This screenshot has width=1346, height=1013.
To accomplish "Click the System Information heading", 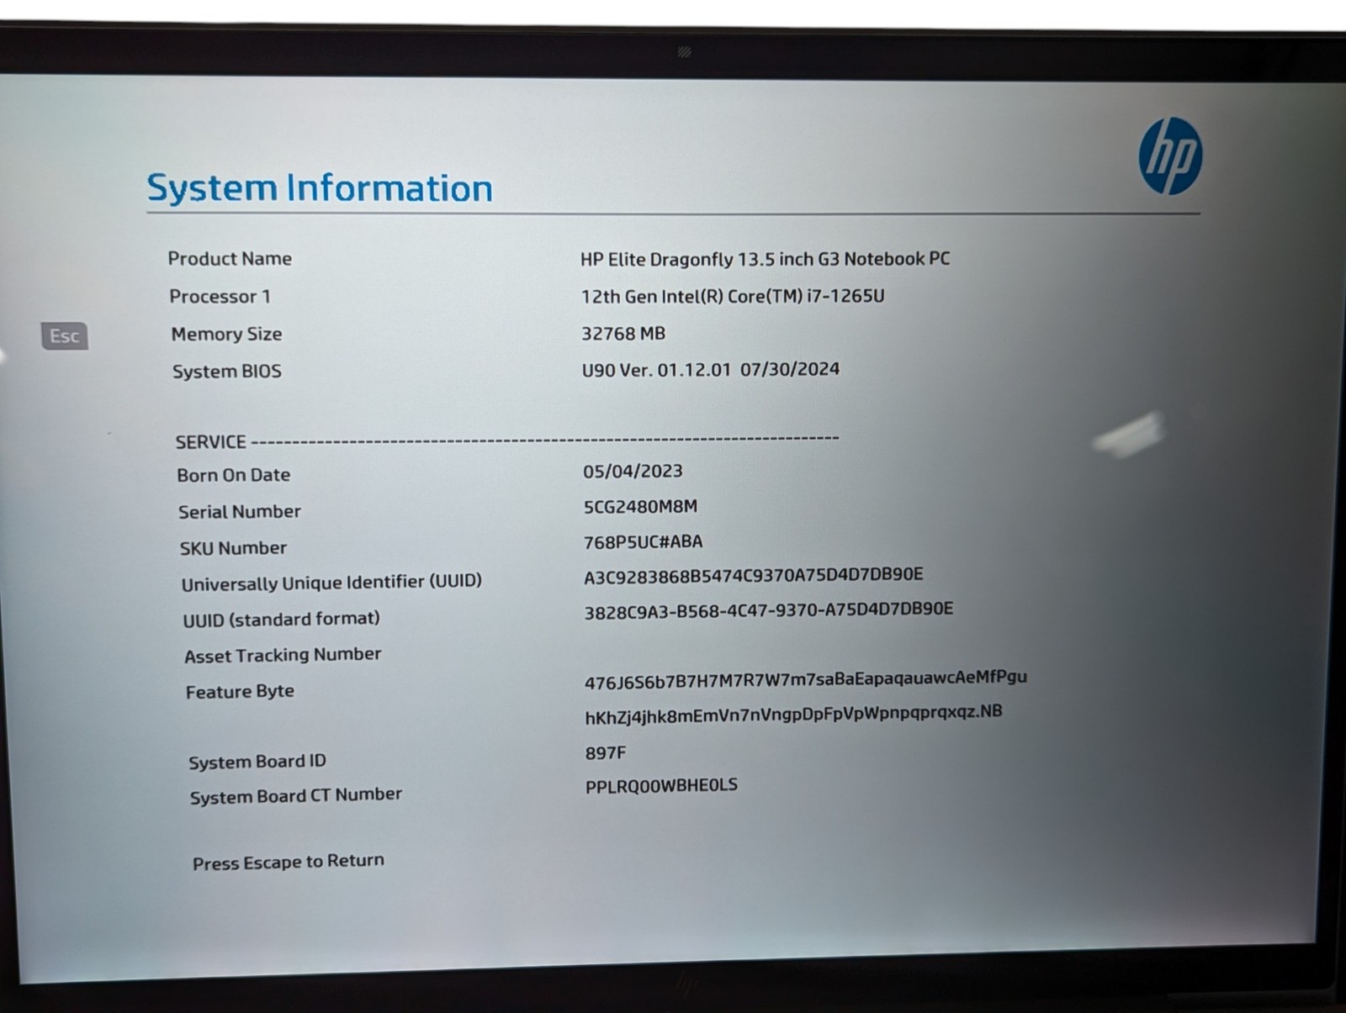I will coord(320,188).
